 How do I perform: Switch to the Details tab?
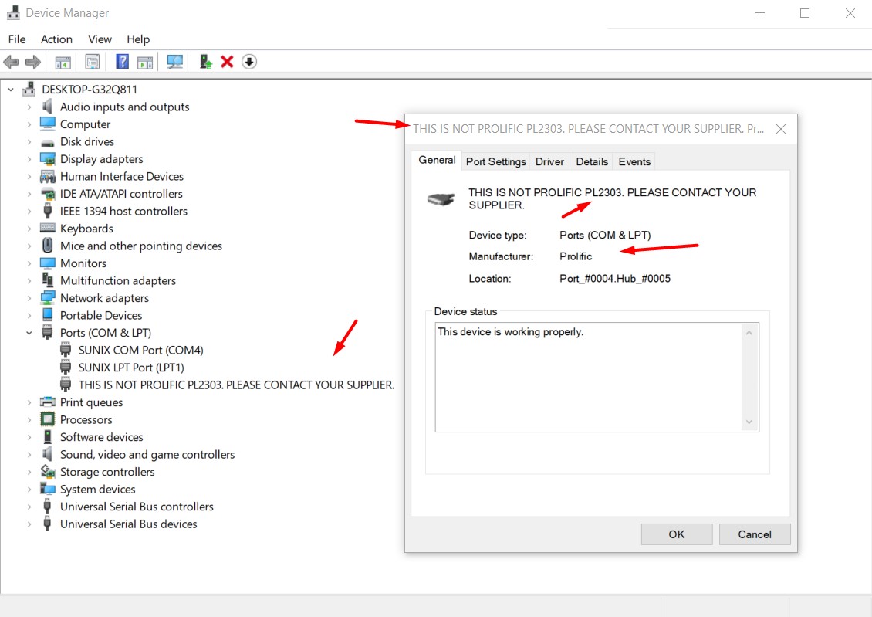(592, 161)
